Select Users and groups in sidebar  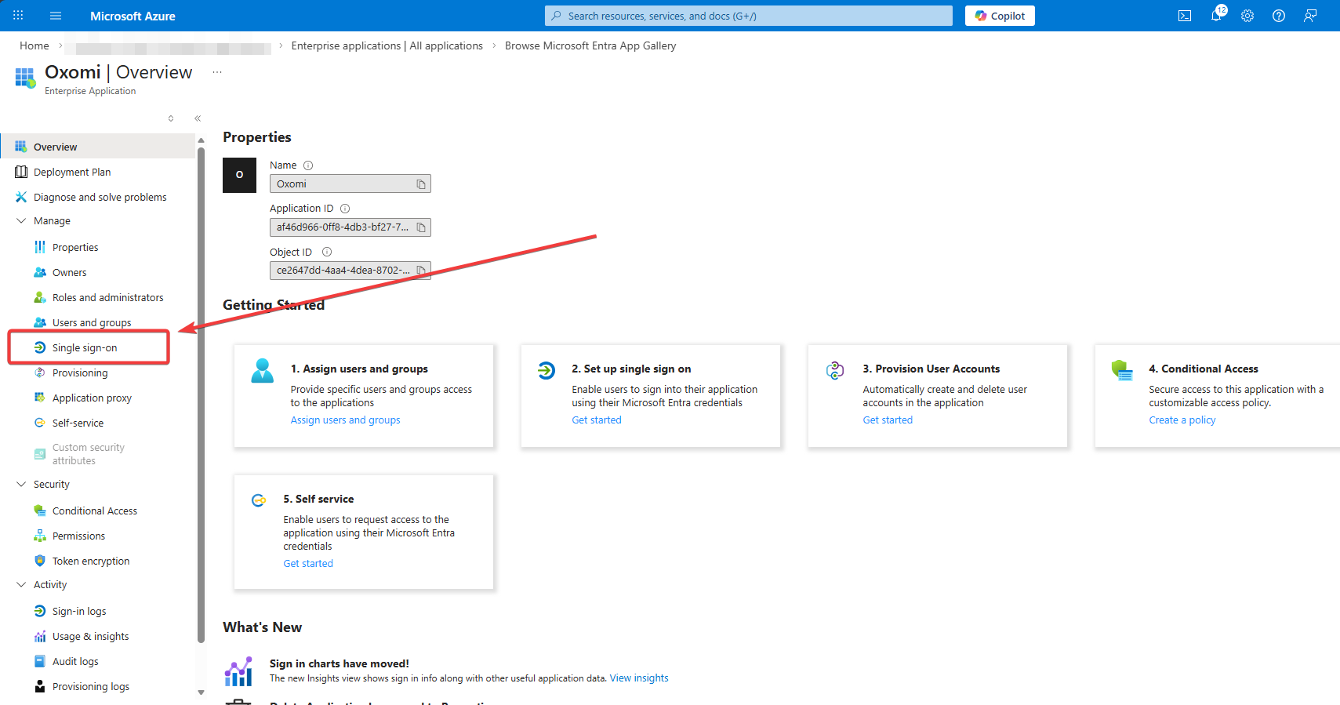pos(91,323)
